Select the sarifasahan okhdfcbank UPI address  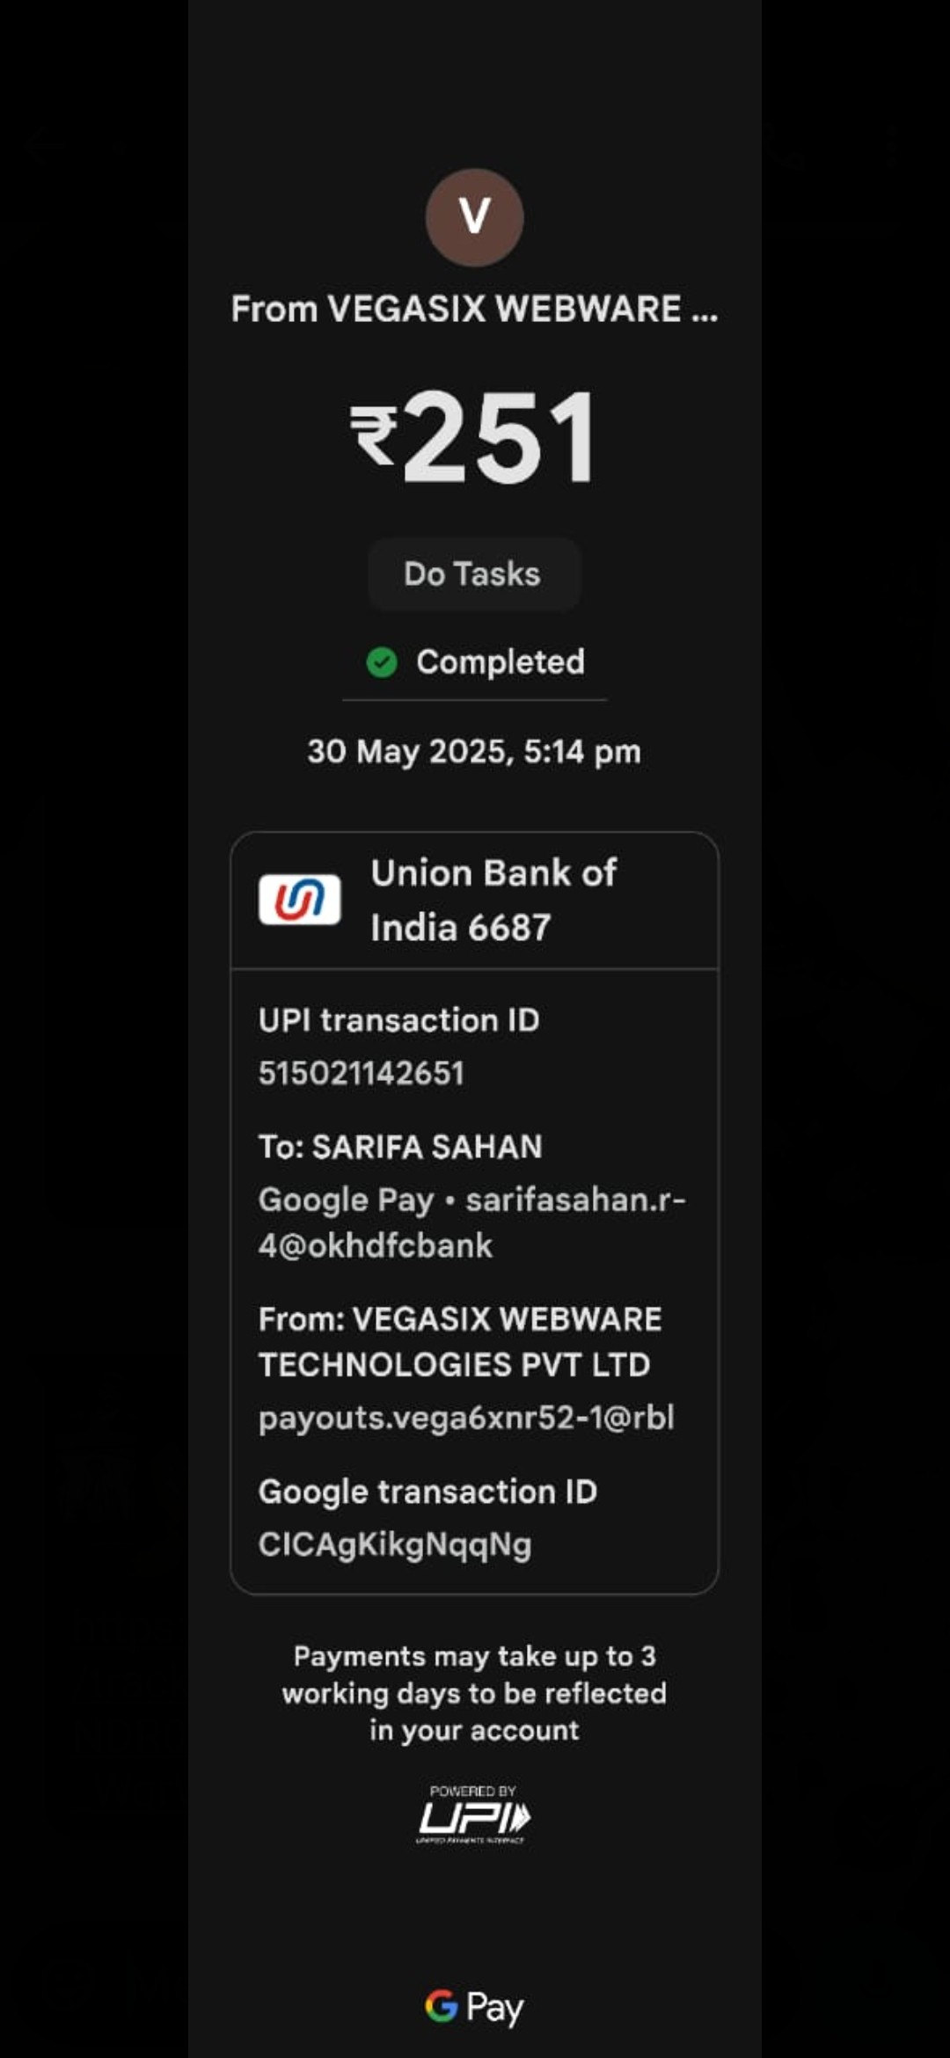(472, 1222)
